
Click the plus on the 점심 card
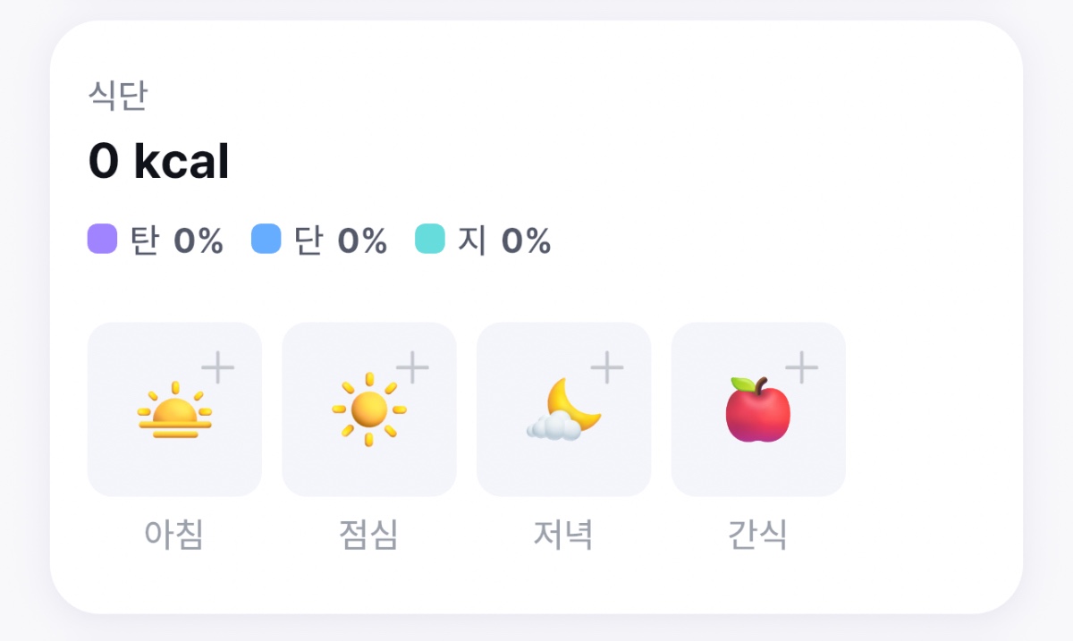412,367
